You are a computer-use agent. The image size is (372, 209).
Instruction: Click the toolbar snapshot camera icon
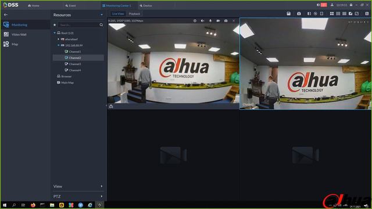pyautogui.click(x=299, y=13)
